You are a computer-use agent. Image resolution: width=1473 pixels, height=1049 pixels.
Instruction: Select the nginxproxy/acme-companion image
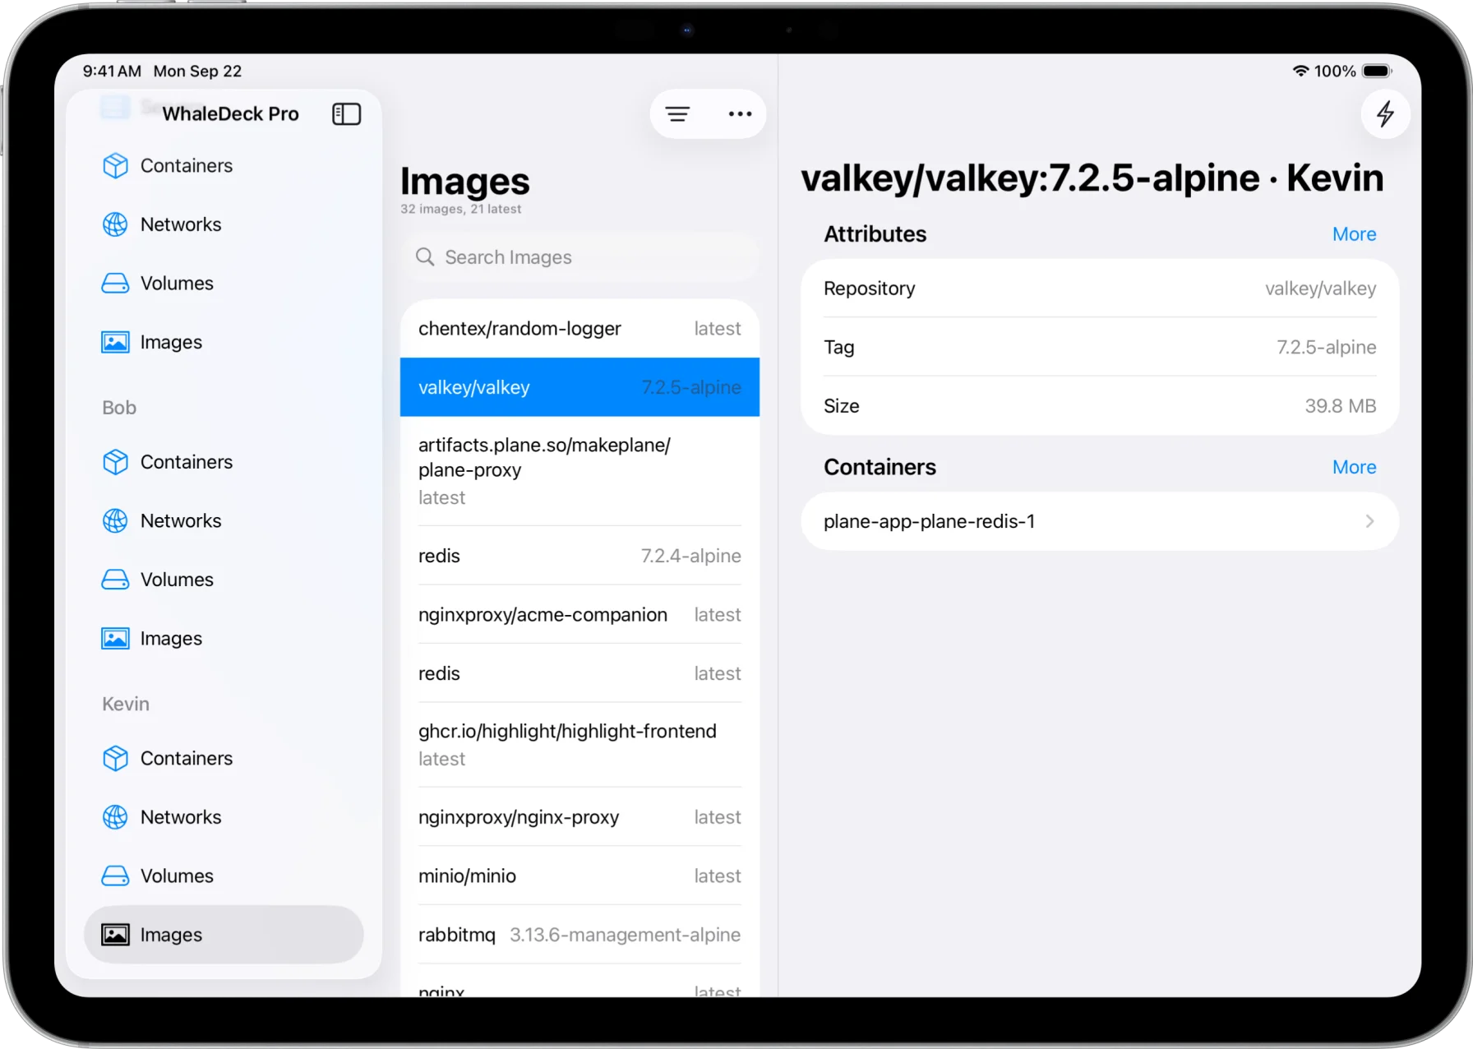579,614
